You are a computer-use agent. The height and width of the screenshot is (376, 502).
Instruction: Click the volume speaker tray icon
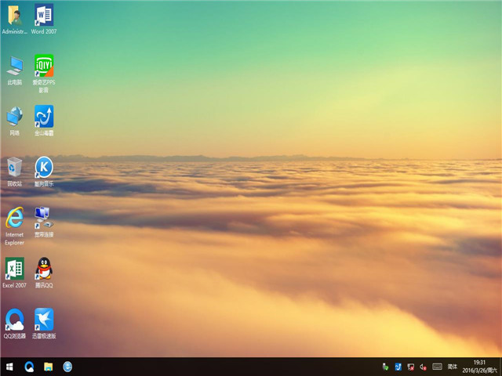(423, 367)
